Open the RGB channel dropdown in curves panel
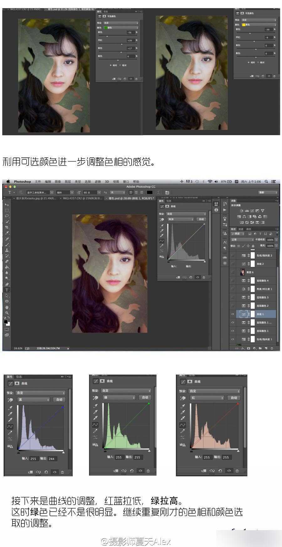The image size is (282, 547). click(181, 219)
